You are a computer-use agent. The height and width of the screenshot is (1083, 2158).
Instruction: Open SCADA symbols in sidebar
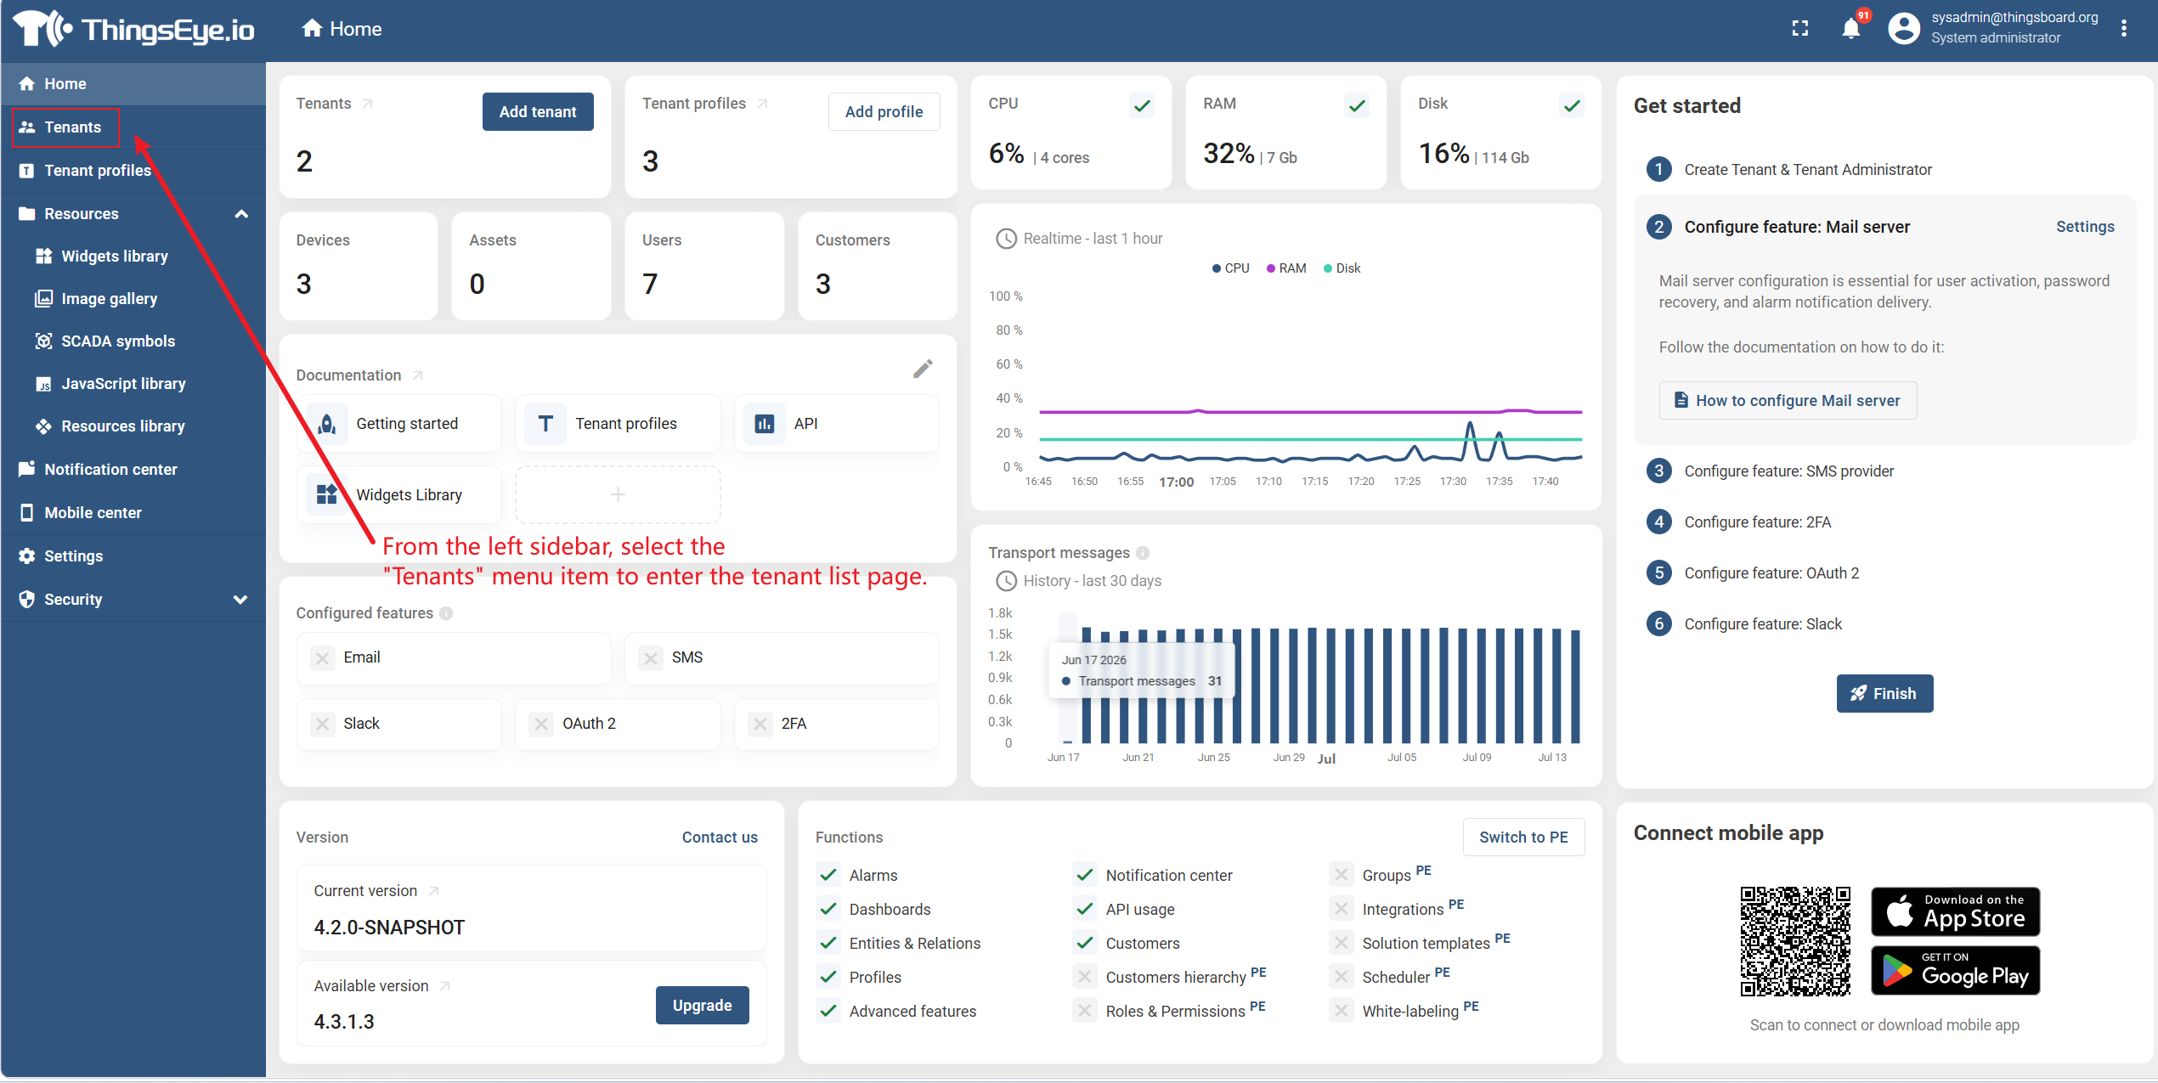pyautogui.click(x=133, y=341)
